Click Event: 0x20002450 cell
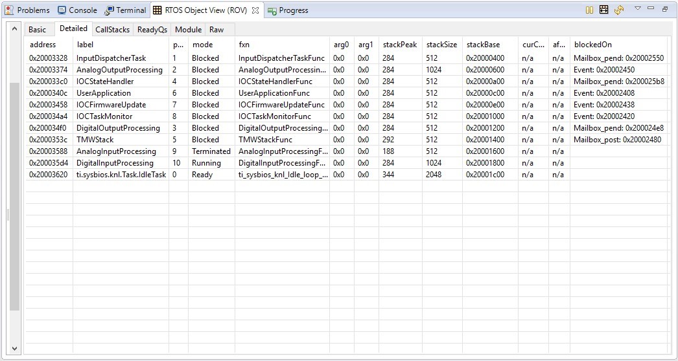Viewport: 678px width, 361px height. pos(619,69)
